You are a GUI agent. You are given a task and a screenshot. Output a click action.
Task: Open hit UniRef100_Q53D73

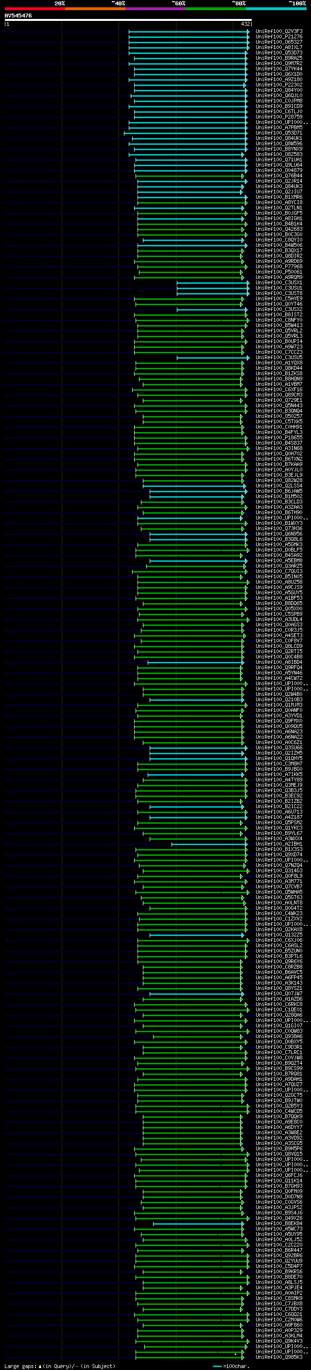click(x=279, y=52)
